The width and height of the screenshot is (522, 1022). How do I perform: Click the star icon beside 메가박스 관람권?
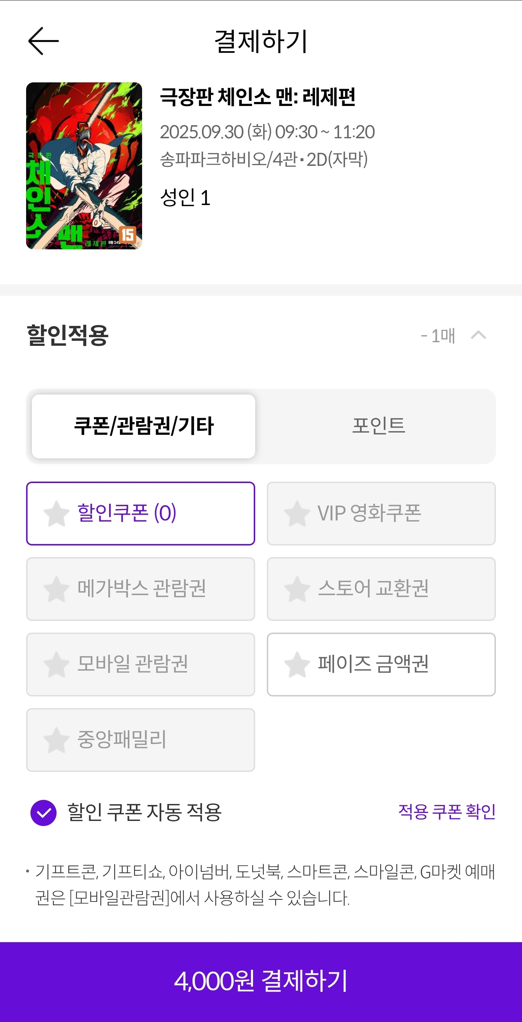[x=56, y=589]
